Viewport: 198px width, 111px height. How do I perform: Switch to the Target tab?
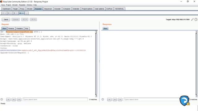click(15, 9)
